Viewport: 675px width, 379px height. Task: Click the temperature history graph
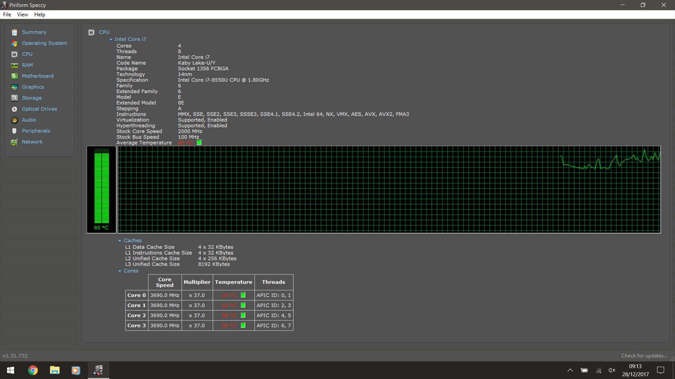point(389,189)
